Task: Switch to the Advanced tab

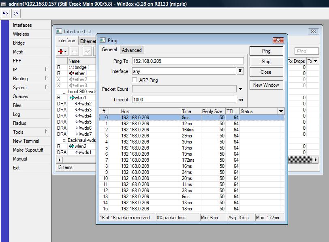Action: click(x=132, y=50)
